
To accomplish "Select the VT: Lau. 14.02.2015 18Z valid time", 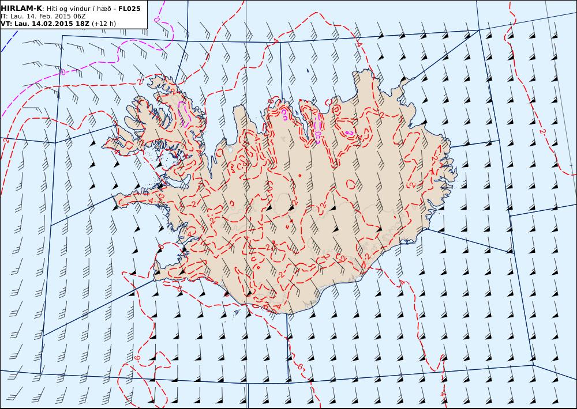I will coord(45,24).
